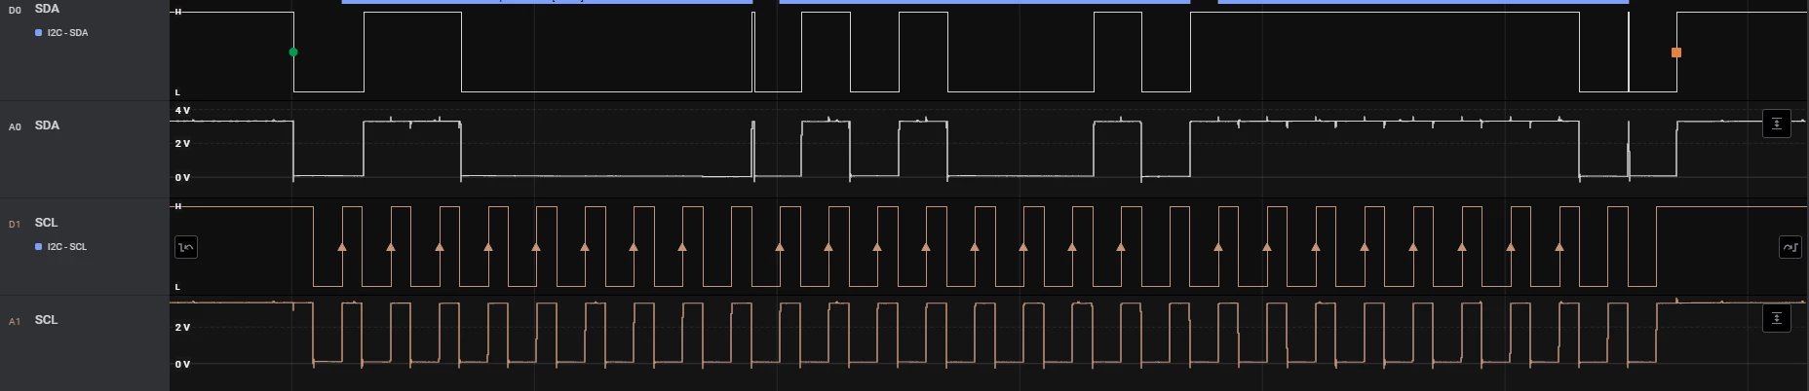
Task: Click the SCL name on channel A1
Action: (46, 320)
